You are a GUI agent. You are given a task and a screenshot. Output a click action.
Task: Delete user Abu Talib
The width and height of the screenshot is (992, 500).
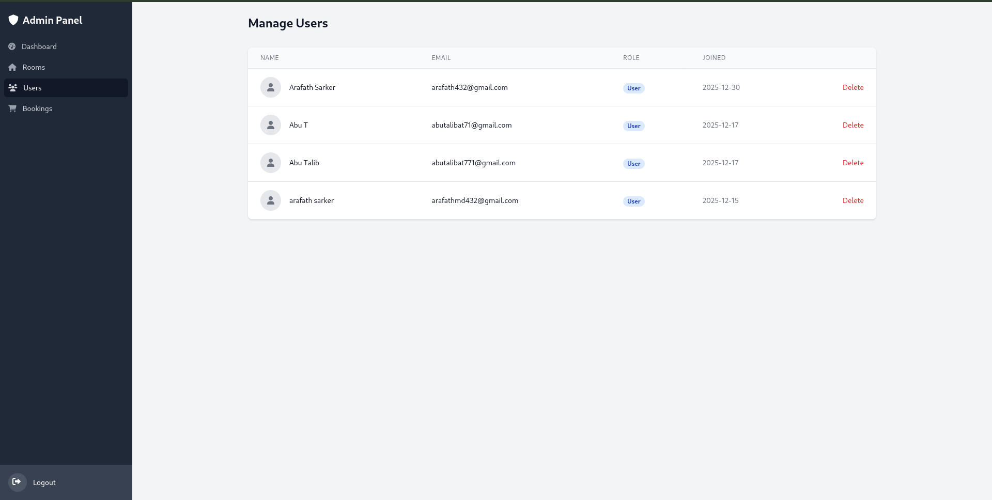(x=853, y=163)
